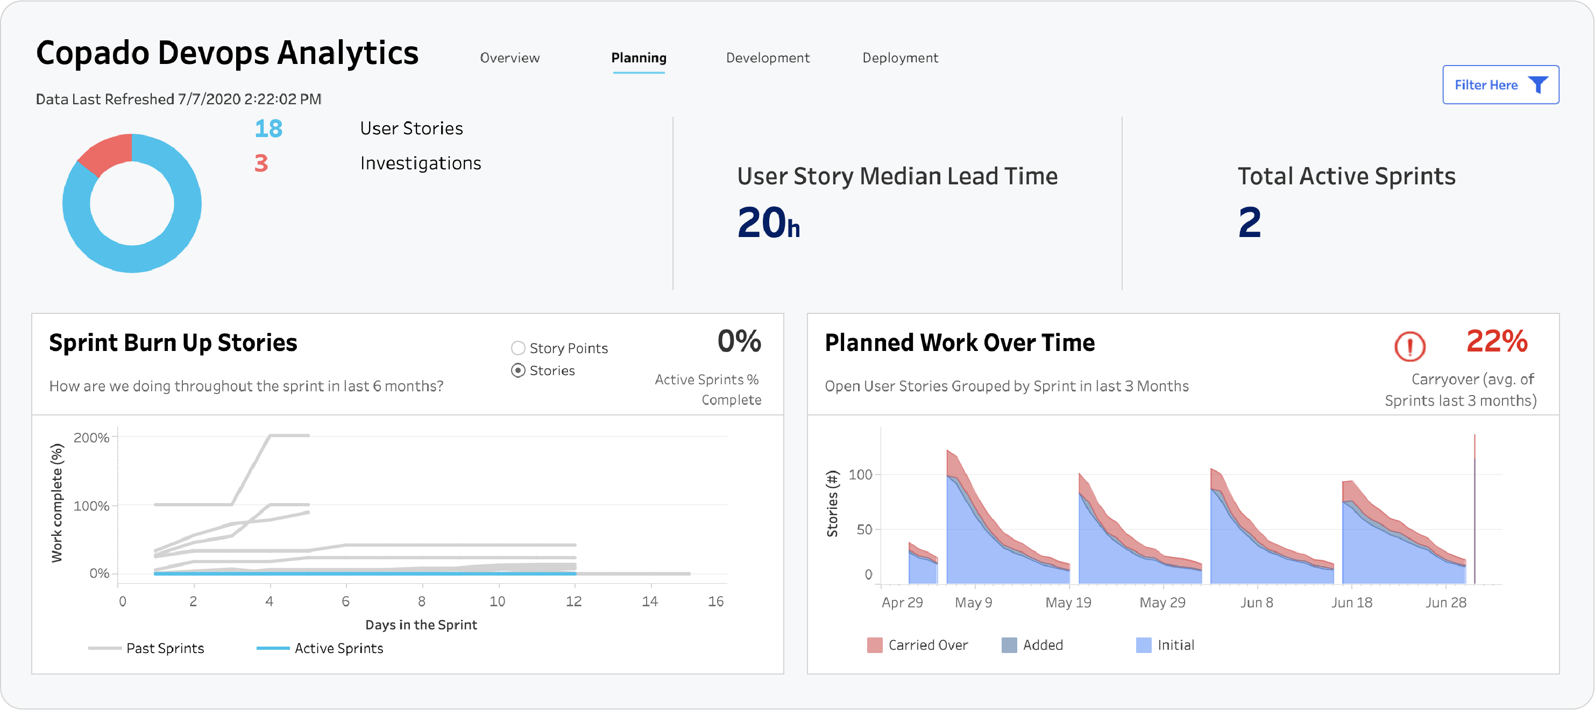Click the 18 User Stories count
This screenshot has height=710, width=1595.
click(x=268, y=128)
